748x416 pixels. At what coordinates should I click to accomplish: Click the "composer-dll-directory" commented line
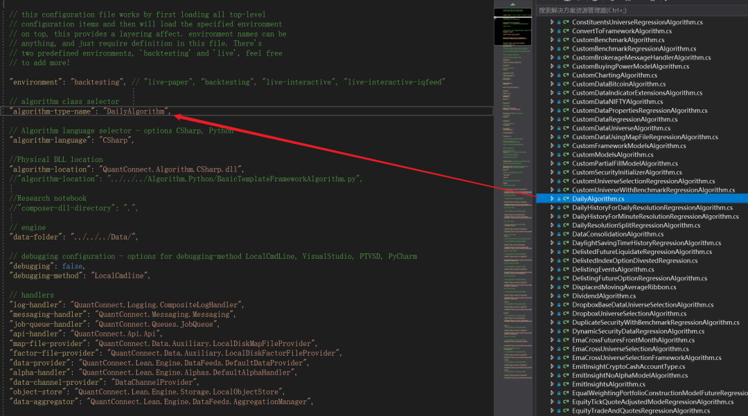click(73, 208)
